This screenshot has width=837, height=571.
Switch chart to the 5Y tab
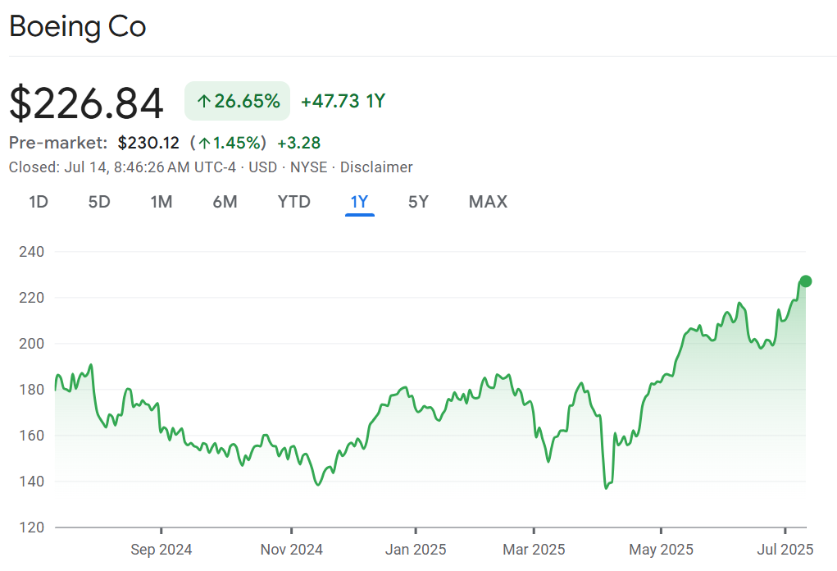click(418, 202)
